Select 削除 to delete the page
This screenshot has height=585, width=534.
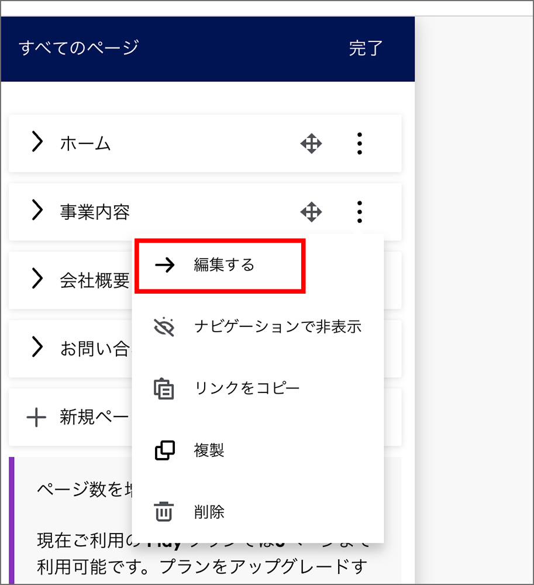pyautogui.click(x=258, y=512)
